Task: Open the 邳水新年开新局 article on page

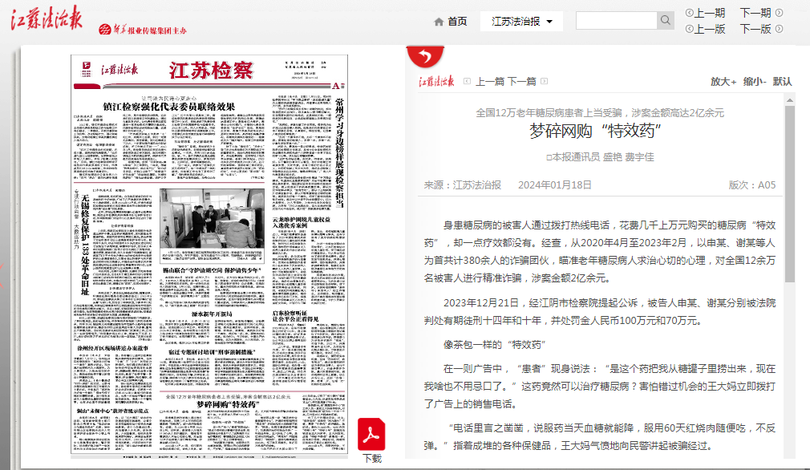Action: tap(212, 314)
